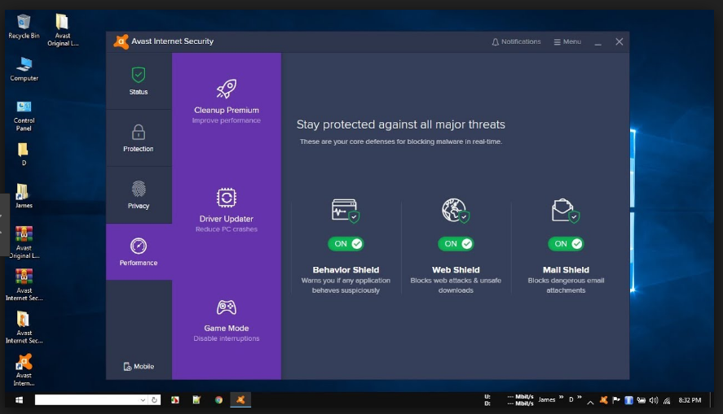Screen dimensions: 723x414
Task: Open the Menu hamburger dropdown
Action: point(567,41)
